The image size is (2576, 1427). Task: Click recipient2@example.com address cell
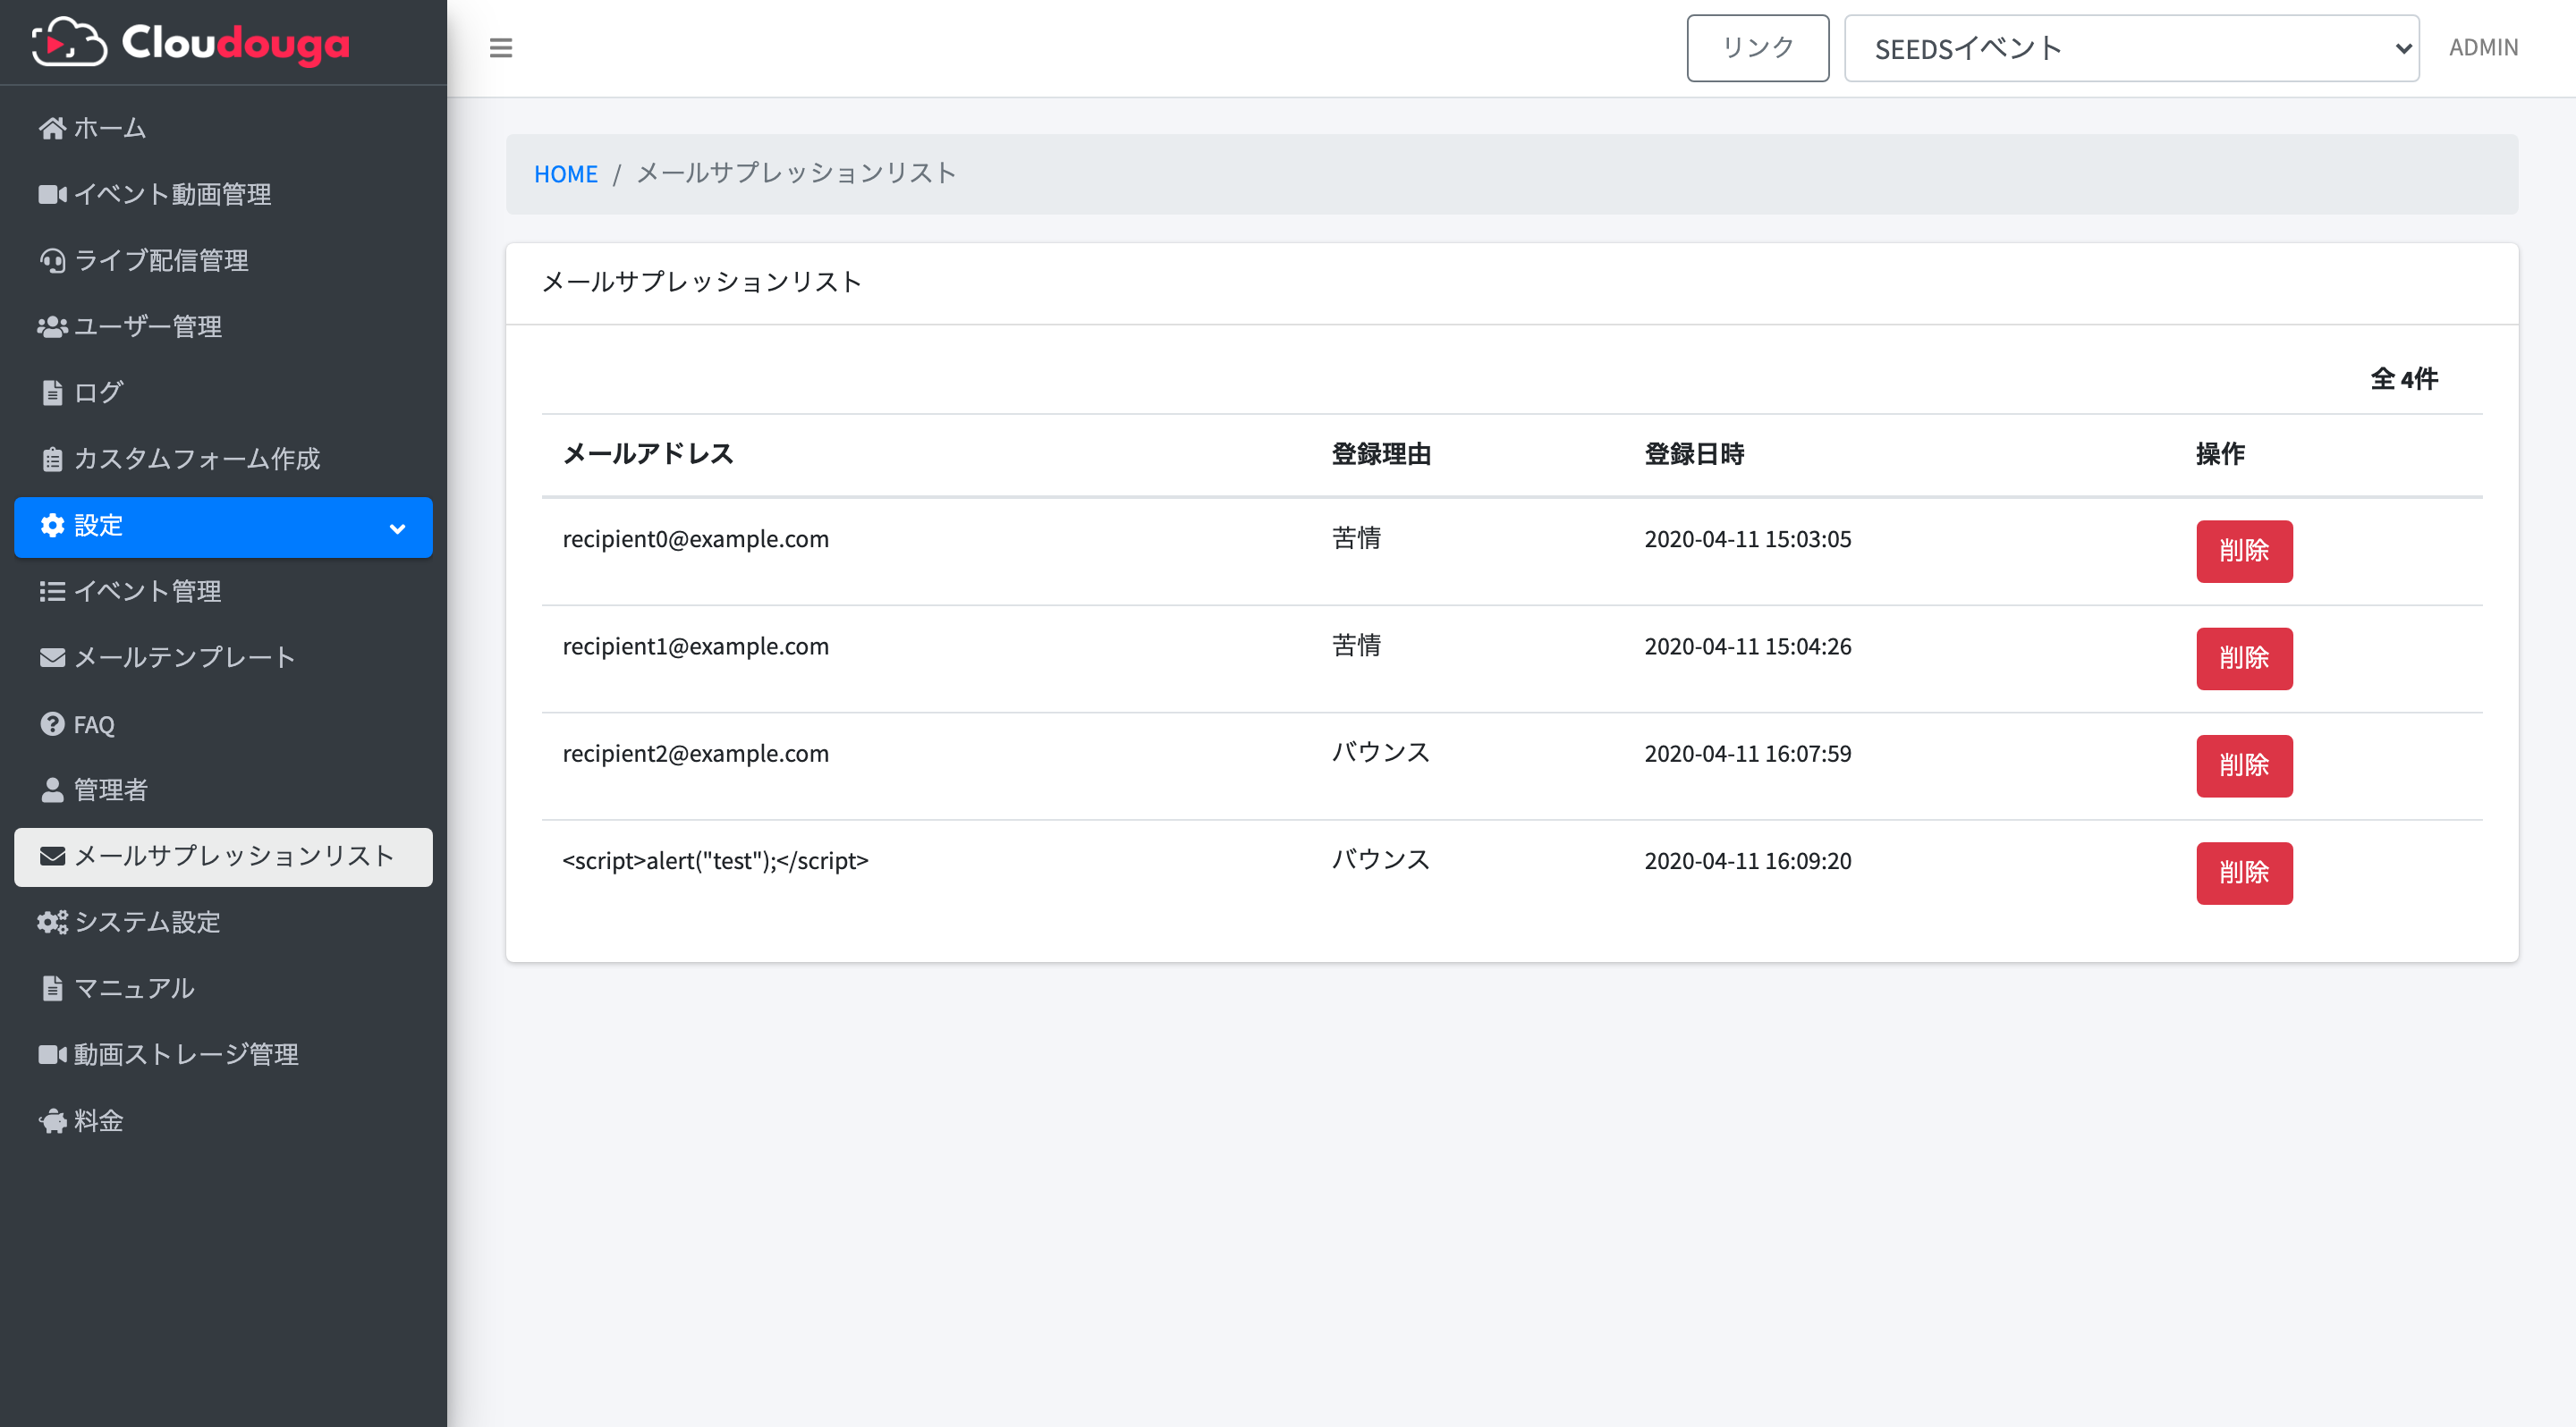(695, 753)
